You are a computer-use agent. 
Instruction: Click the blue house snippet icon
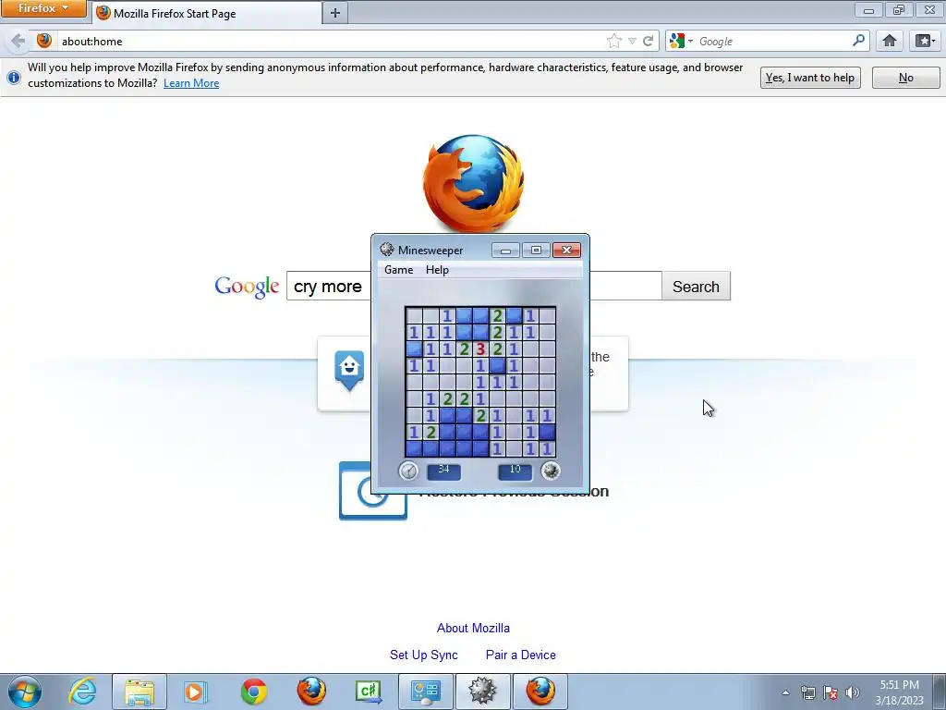349,370
